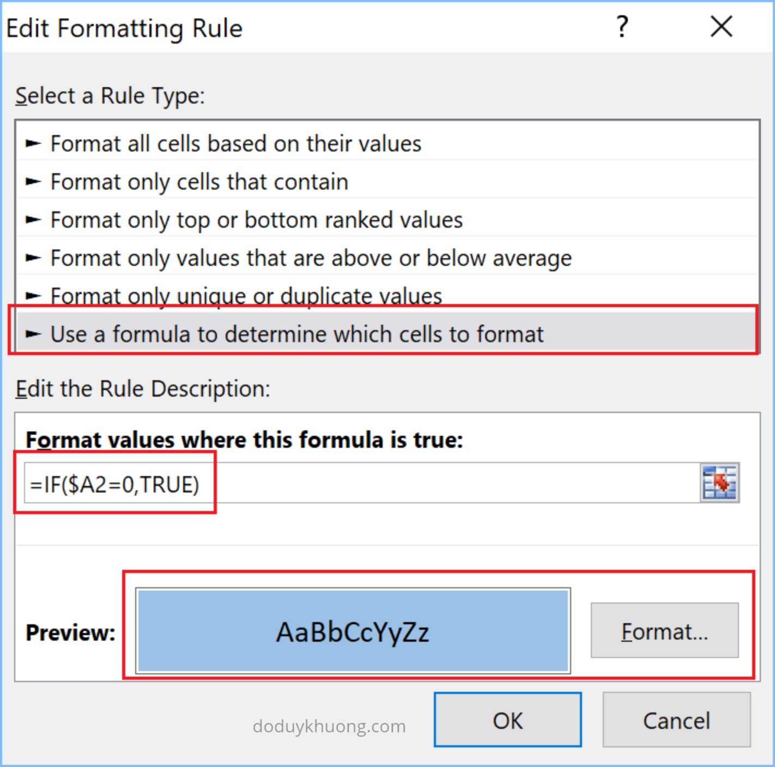Click the Help question mark button
Viewport: 775px width, 767px height.
point(622,26)
